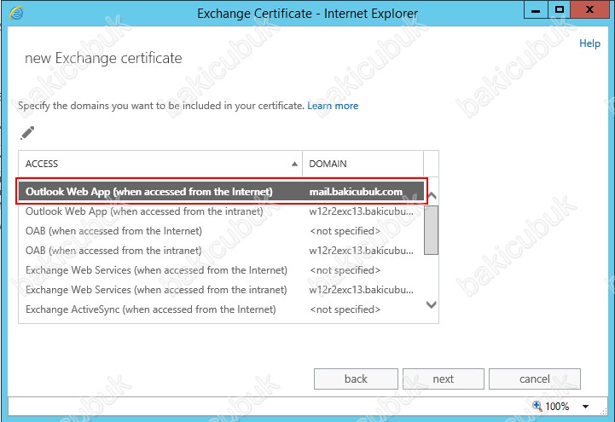Click the scroll up arrow in domain list

pos(432,195)
